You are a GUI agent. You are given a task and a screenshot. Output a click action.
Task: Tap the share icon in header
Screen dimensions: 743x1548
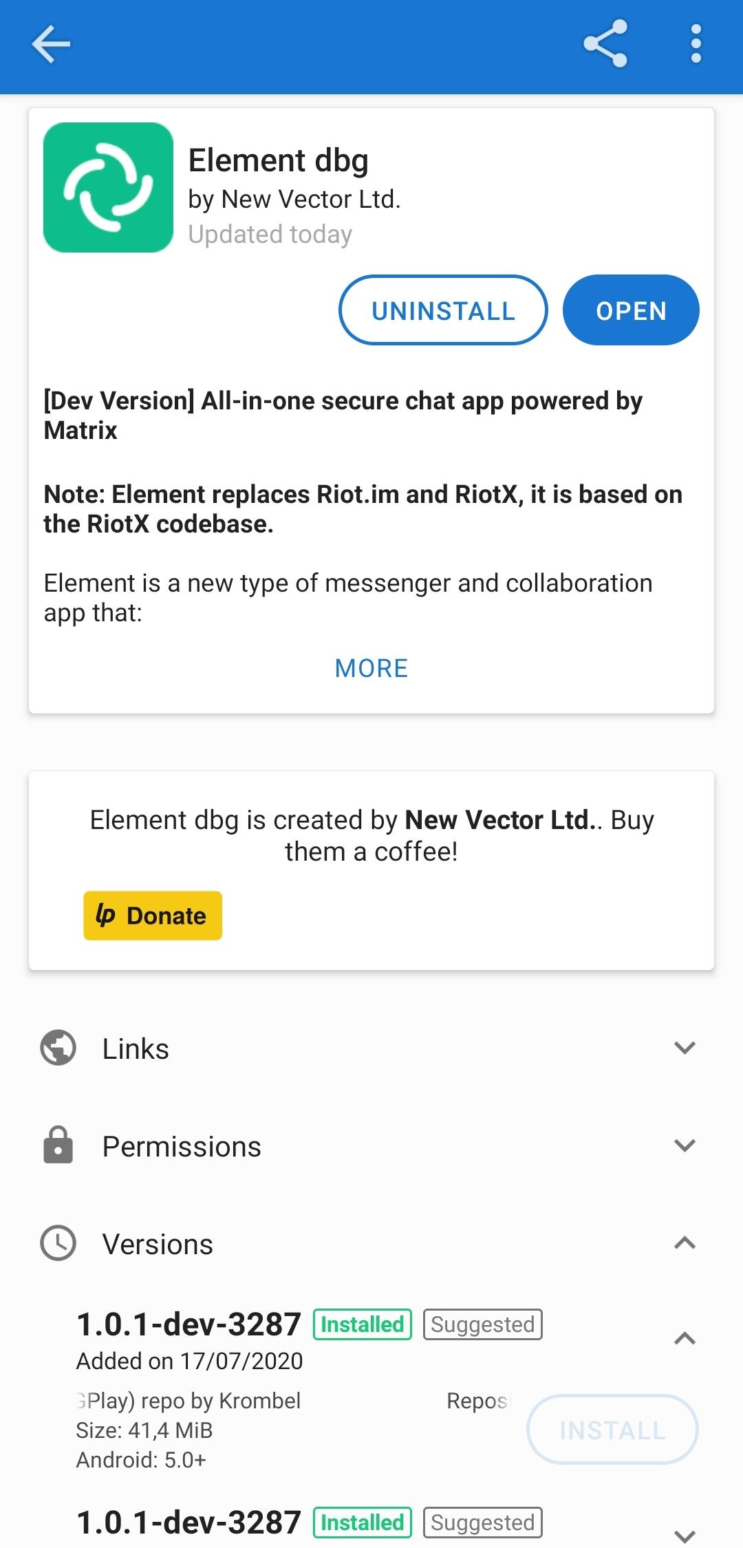605,44
